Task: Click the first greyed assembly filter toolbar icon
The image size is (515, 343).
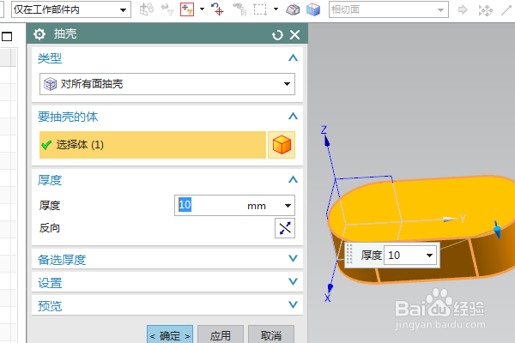Action: (x=146, y=9)
